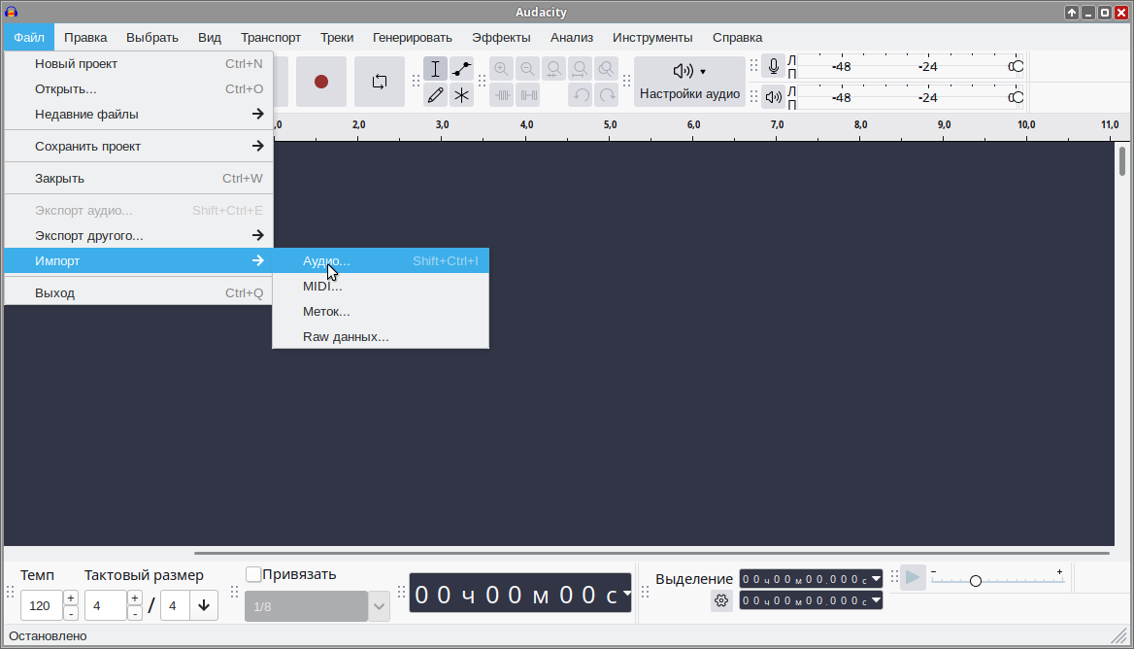Open the Выбрать menu
This screenshot has height=649, width=1134.
click(x=151, y=38)
